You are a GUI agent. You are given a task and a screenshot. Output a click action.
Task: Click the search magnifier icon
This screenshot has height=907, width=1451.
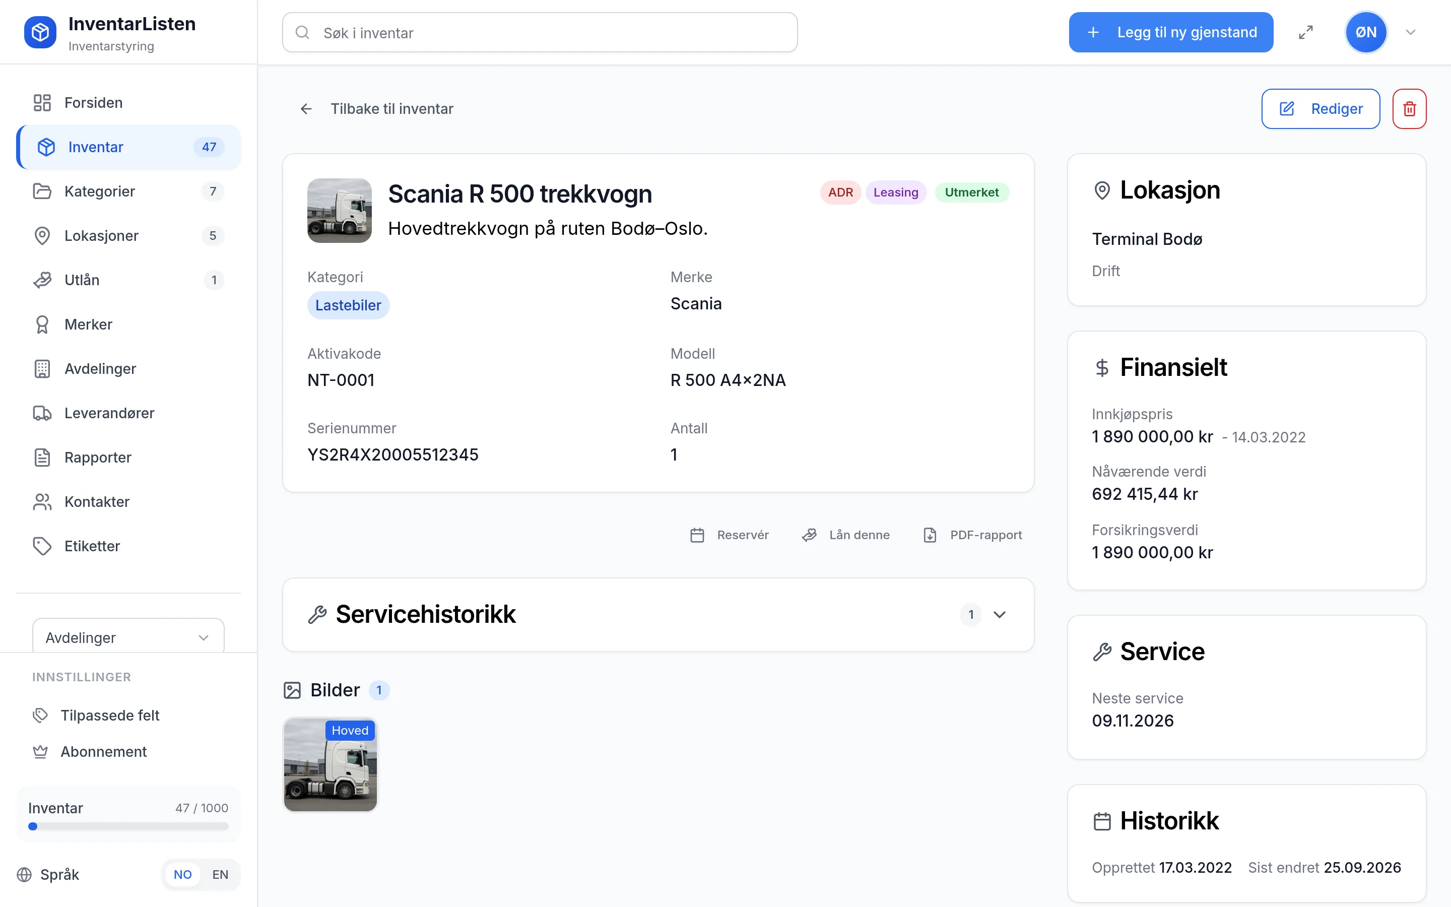303,32
